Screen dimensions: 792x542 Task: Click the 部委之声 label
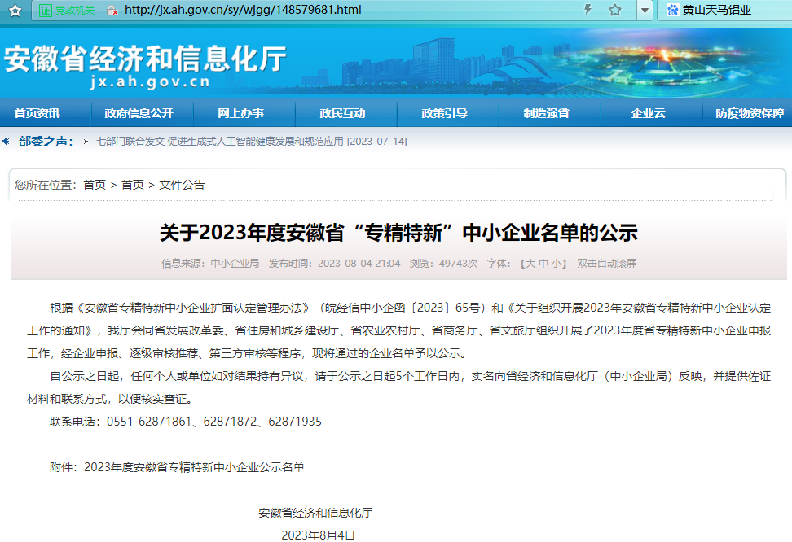(46, 142)
